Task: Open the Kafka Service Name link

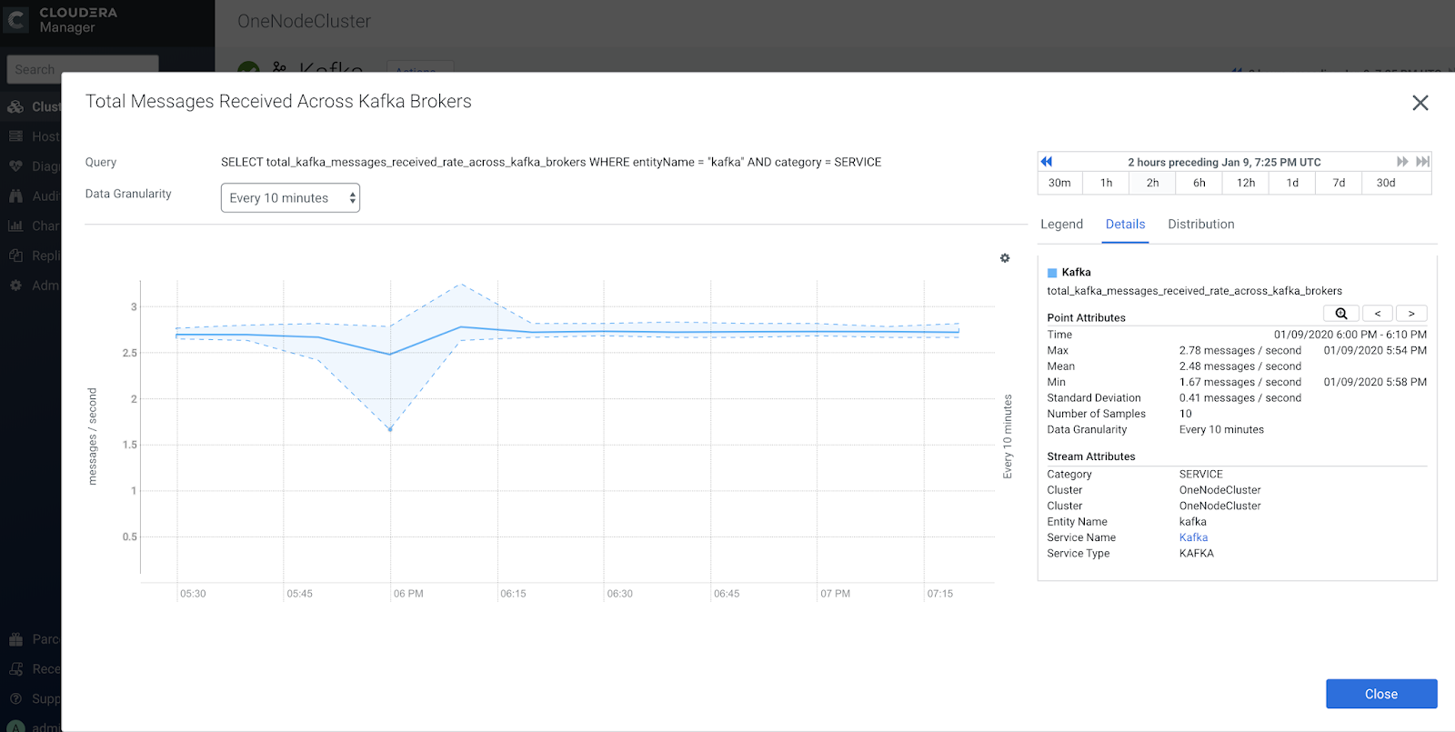Action: point(1193,537)
